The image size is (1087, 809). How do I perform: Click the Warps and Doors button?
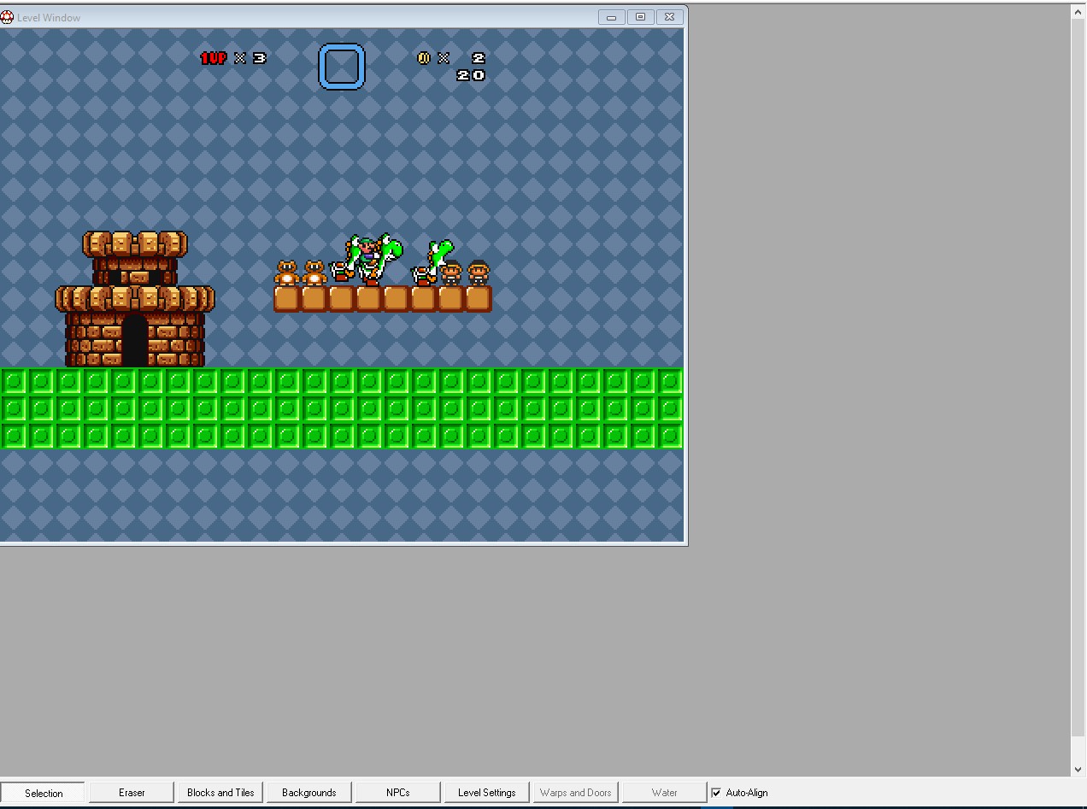(576, 793)
